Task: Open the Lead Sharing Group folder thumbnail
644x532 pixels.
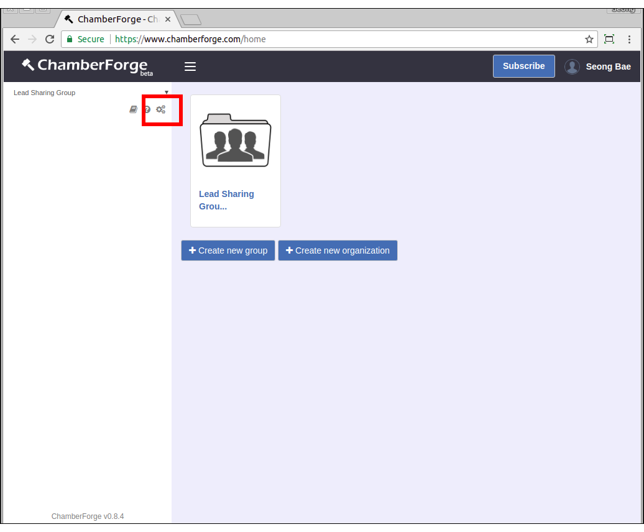Action: [x=235, y=140]
